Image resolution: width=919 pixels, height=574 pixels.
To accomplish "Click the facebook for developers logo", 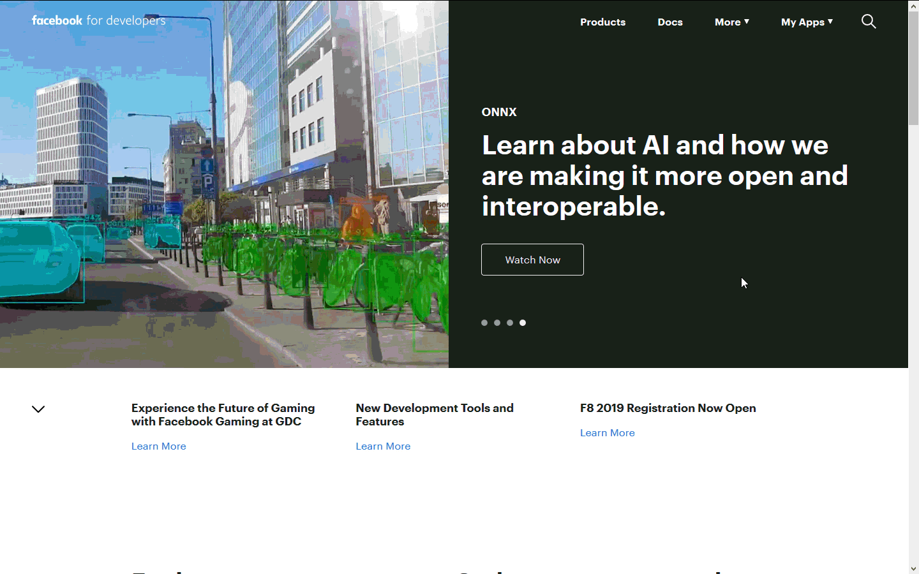I will click(x=98, y=20).
